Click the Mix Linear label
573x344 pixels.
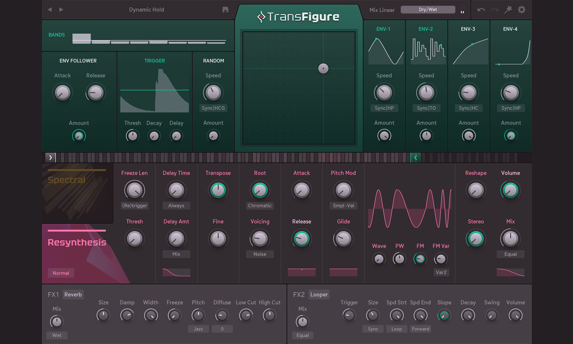click(382, 10)
